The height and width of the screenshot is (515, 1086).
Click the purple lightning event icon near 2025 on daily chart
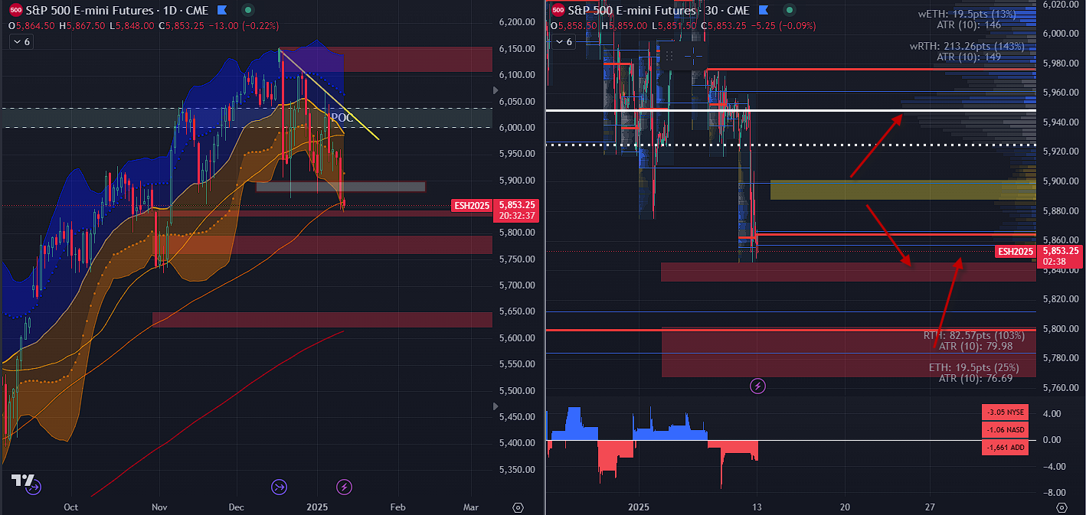coord(345,486)
